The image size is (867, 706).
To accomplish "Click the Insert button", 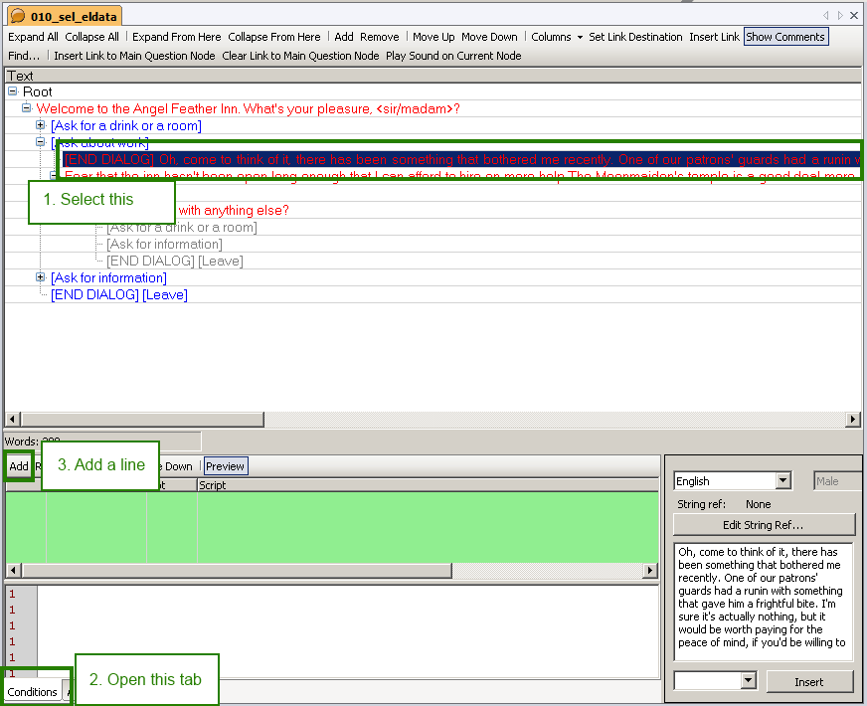I will pos(809,682).
